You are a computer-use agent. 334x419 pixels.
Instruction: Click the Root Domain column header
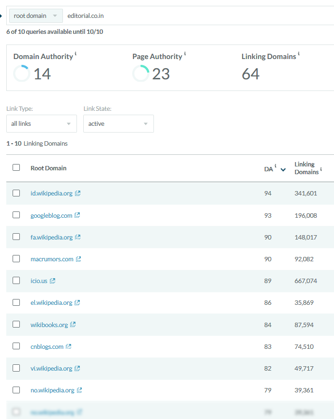[48, 168]
